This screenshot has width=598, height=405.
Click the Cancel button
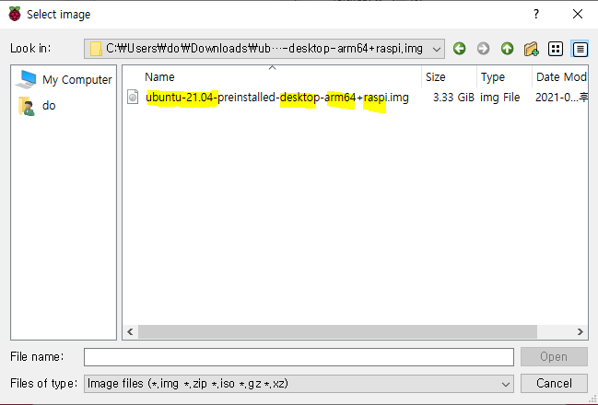pos(554,383)
